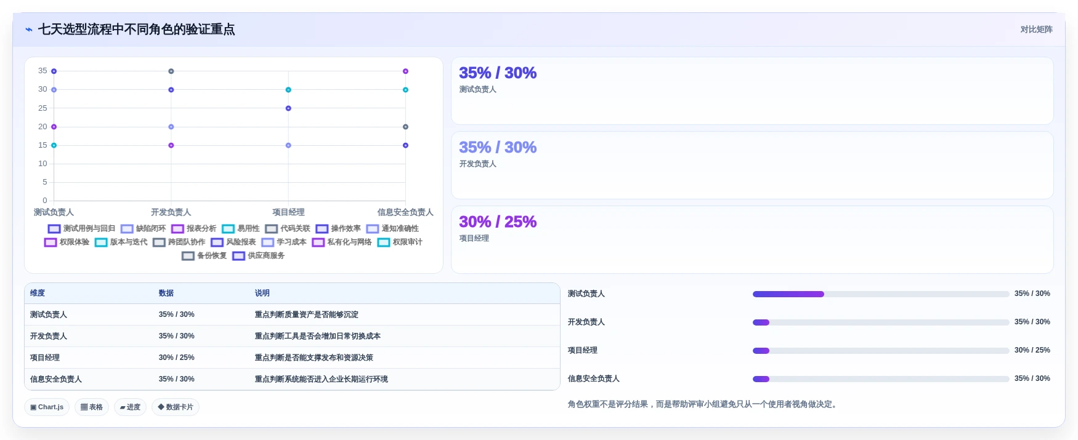Open the 35% / 30% 开发负责人 data card
Viewport: 1078px width, 440px height.
tap(752, 166)
